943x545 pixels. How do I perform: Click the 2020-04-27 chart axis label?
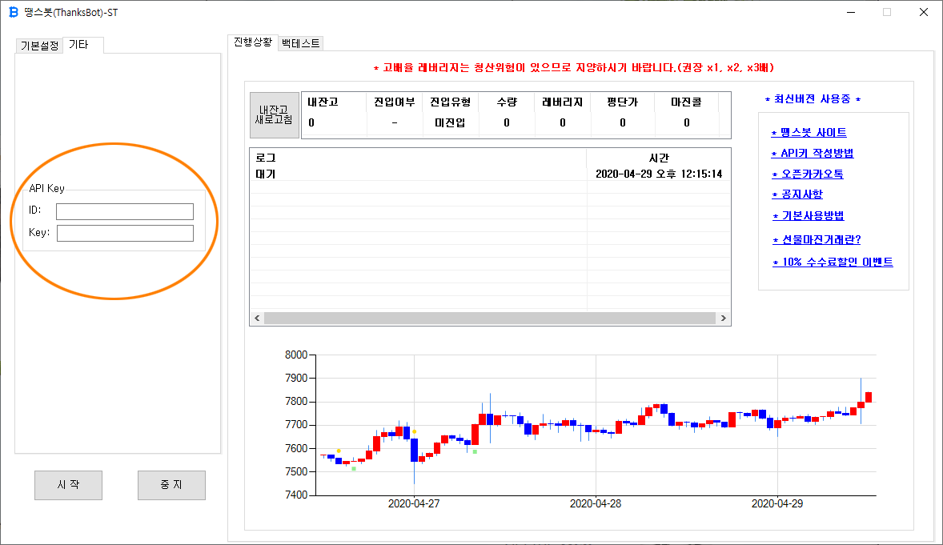pos(414,503)
